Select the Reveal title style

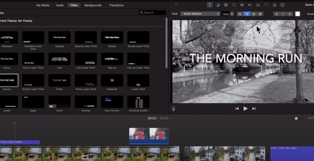[x=112, y=37]
